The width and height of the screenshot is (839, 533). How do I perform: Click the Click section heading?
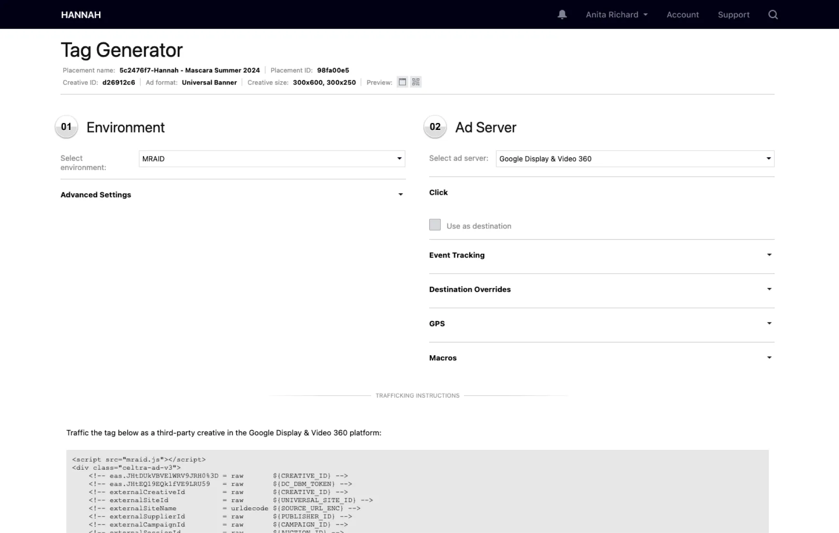tap(438, 192)
